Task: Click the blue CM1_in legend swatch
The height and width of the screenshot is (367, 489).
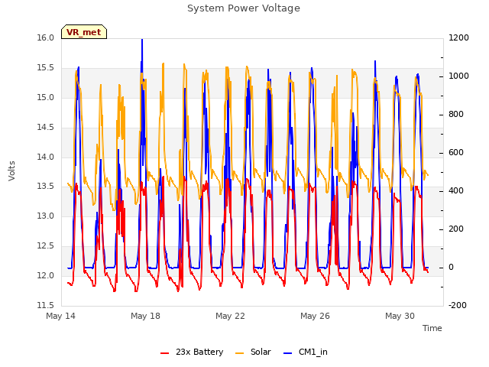Action: [288, 353]
